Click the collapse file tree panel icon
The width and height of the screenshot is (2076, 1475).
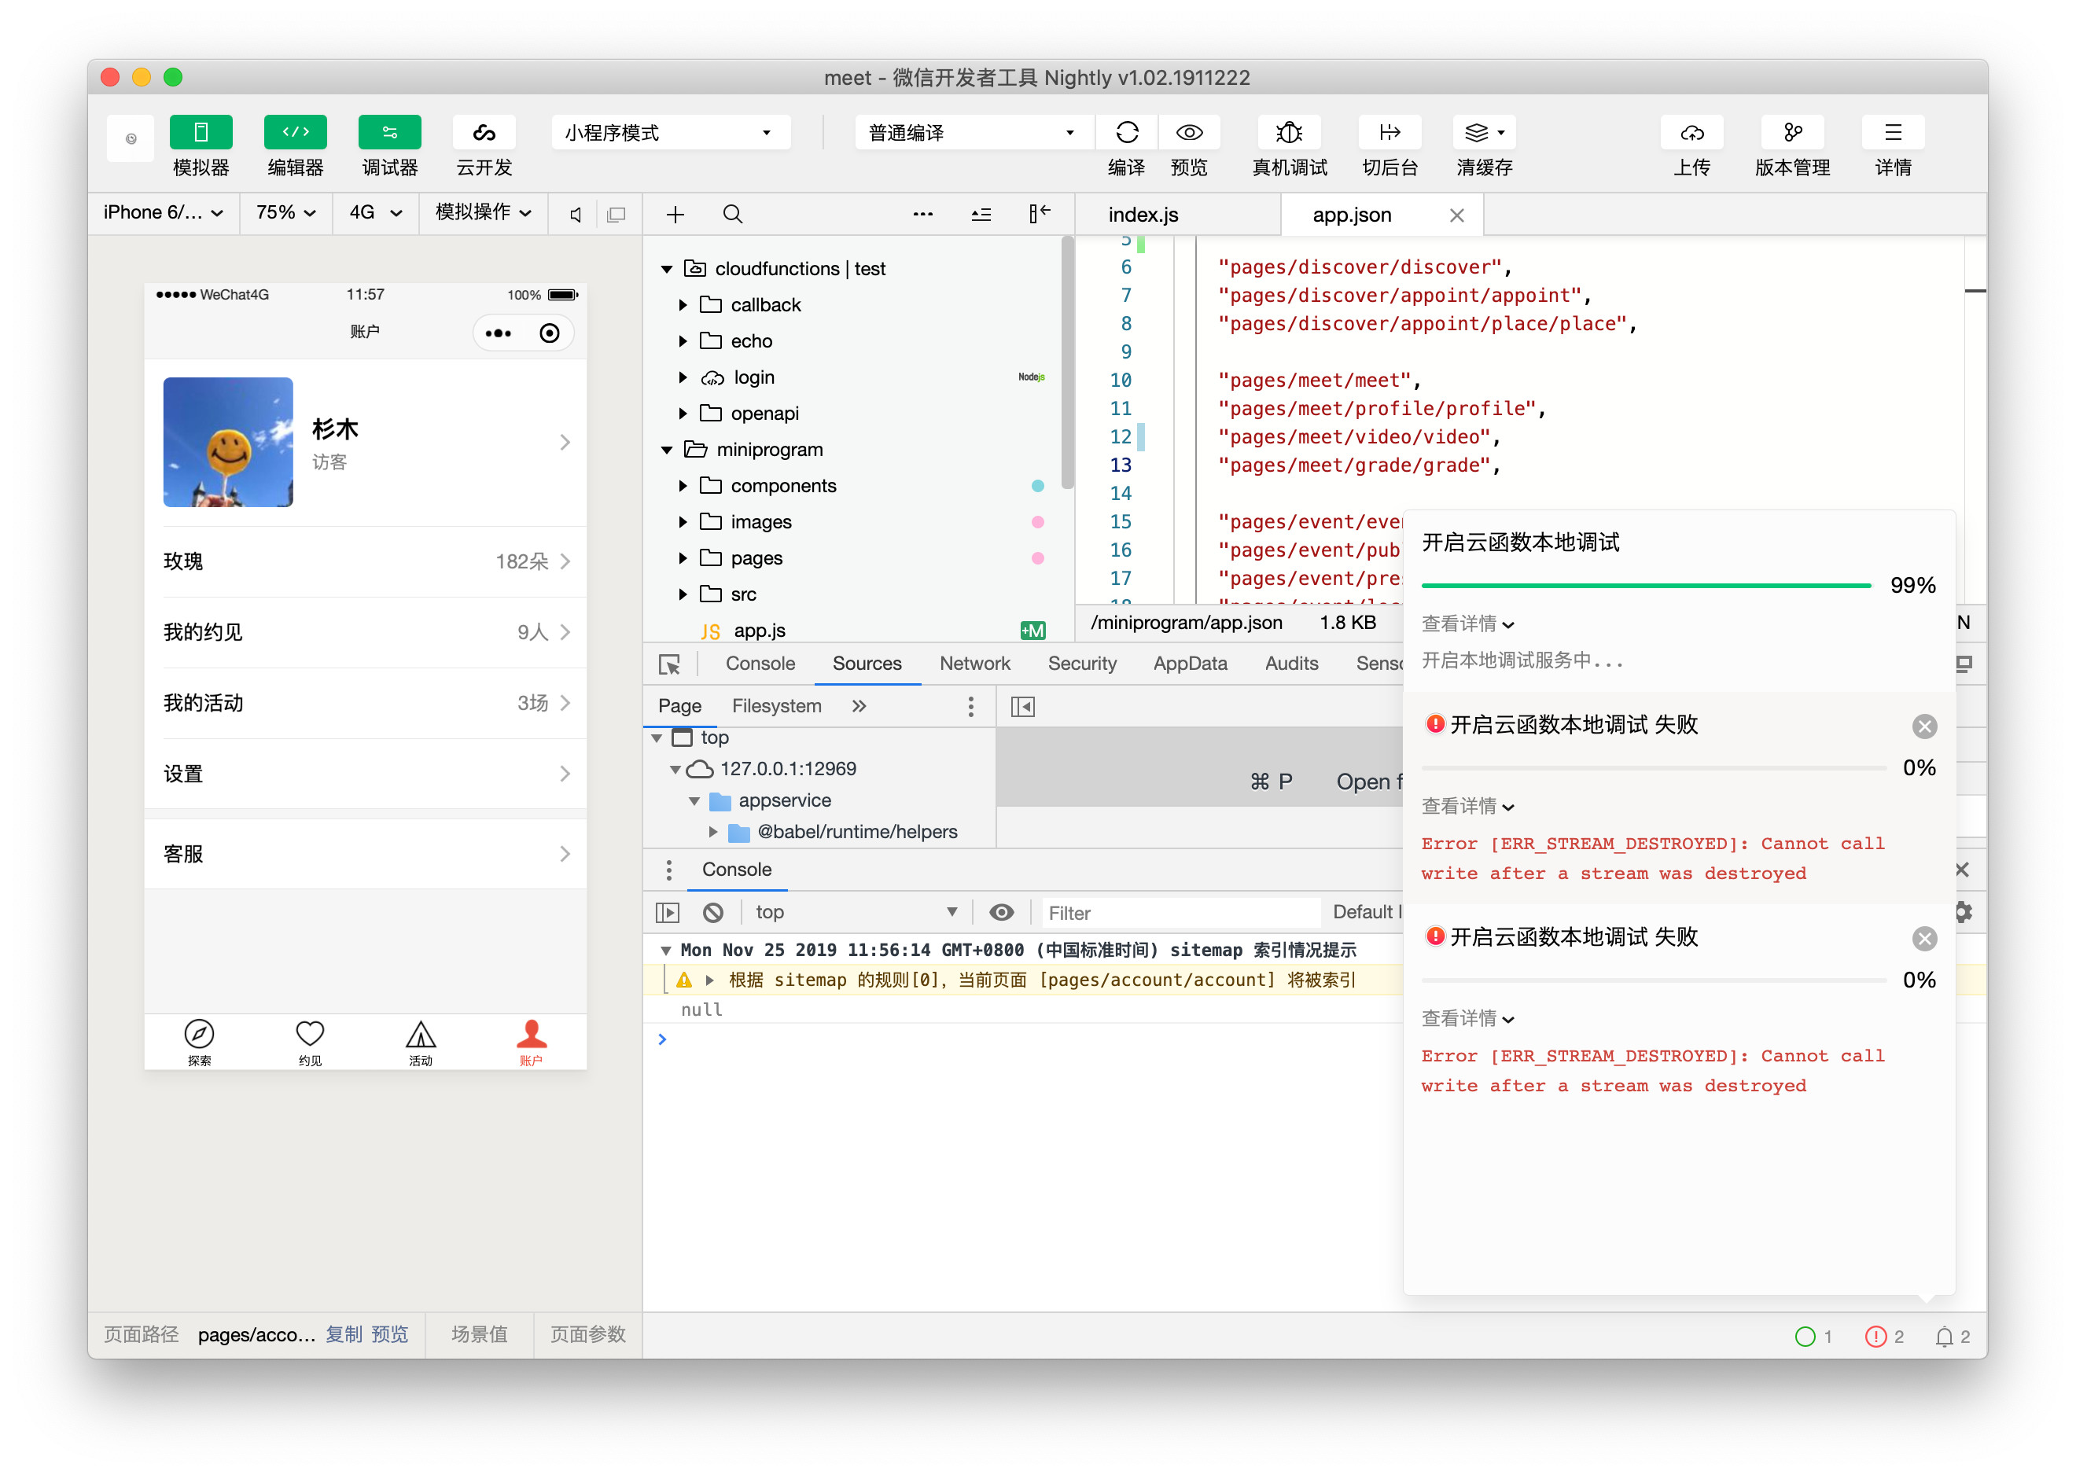[1039, 215]
